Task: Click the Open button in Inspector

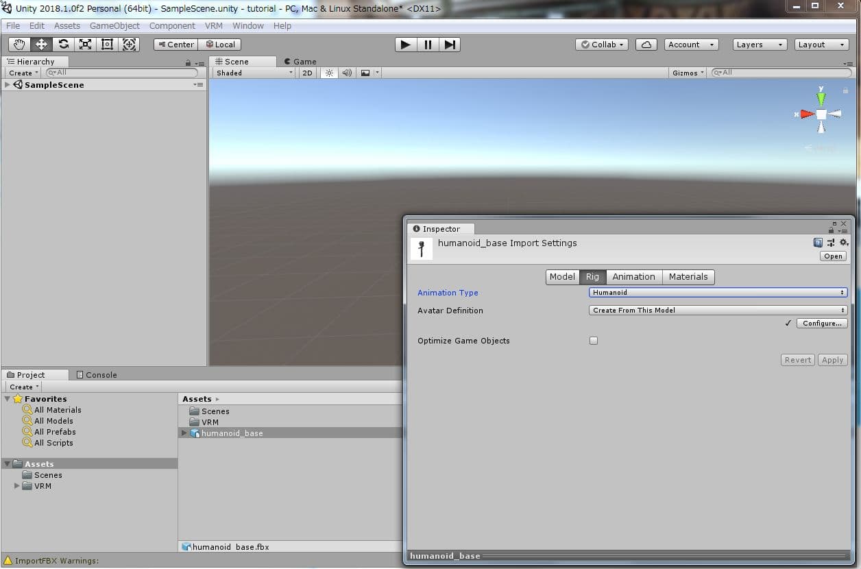Action: pos(833,256)
